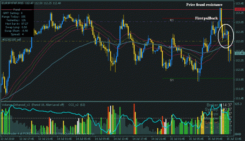Click the '14 Jul 21:45' time axis label
This screenshot has height=141, width=245.
tap(159, 139)
